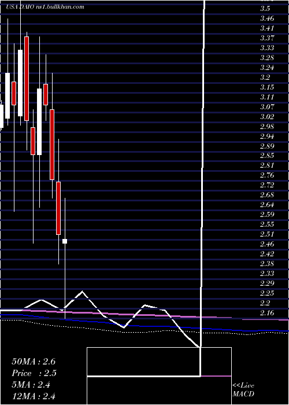The image size is (289, 405).
Task: Click the last red candle ending near 2.51
Action: click(x=58, y=208)
